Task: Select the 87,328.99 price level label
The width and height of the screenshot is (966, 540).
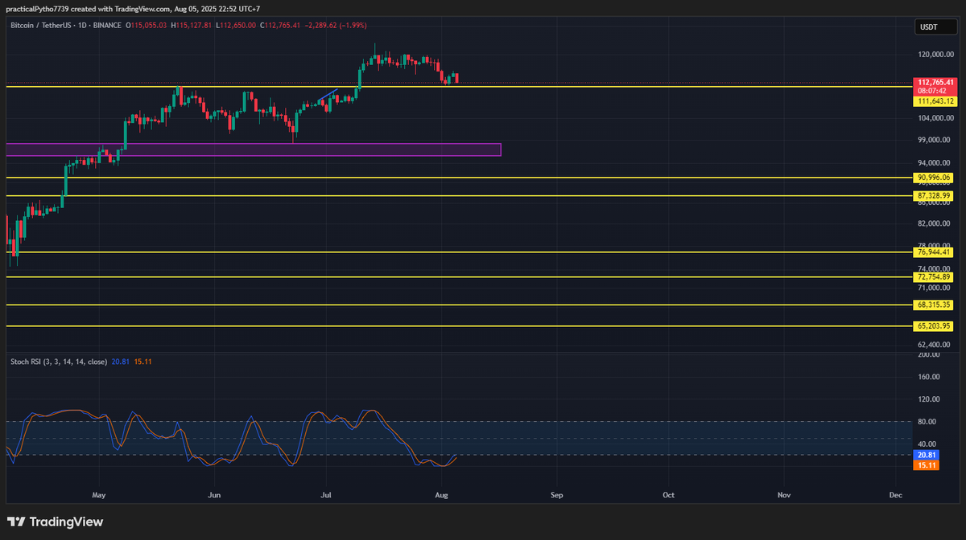Action: [x=935, y=195]
